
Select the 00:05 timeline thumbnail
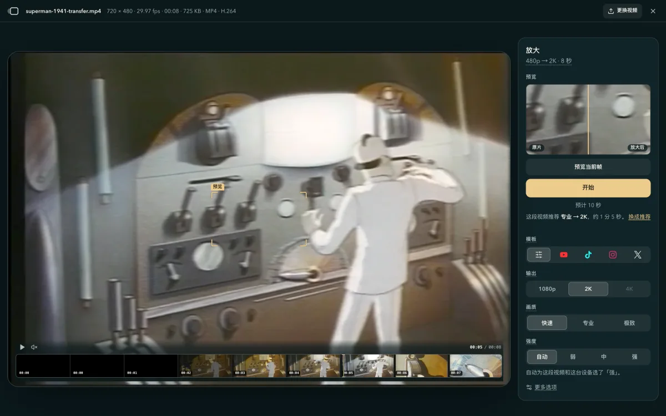tap(368, 366)
